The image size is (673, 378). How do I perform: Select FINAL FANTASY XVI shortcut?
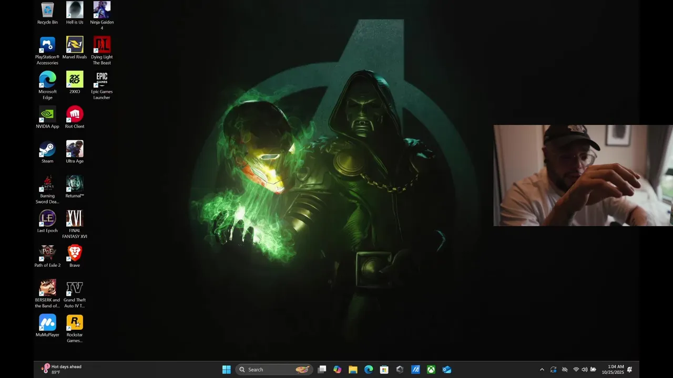click(x=75, y=224)
